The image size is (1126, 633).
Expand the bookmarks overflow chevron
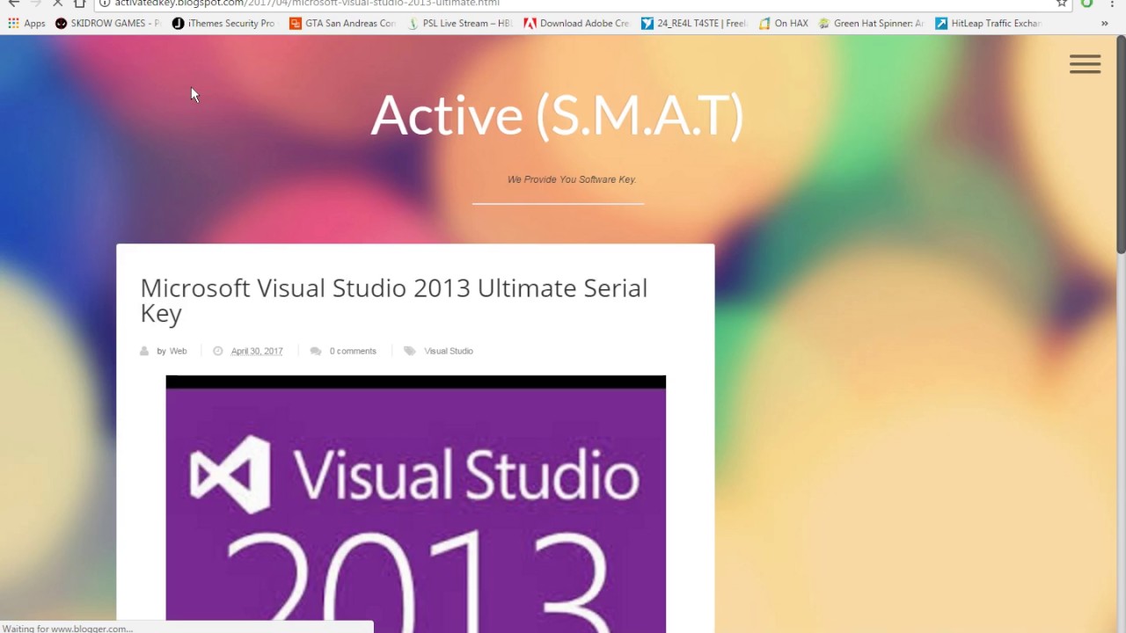1104,24
